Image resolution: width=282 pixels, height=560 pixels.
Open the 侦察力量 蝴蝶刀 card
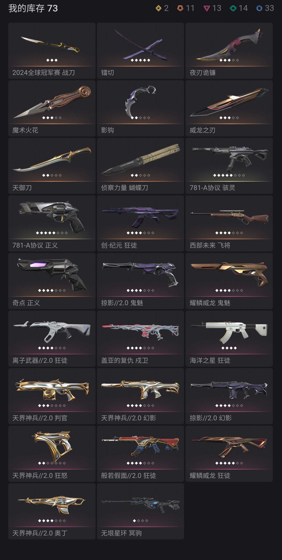click(140, 166)
